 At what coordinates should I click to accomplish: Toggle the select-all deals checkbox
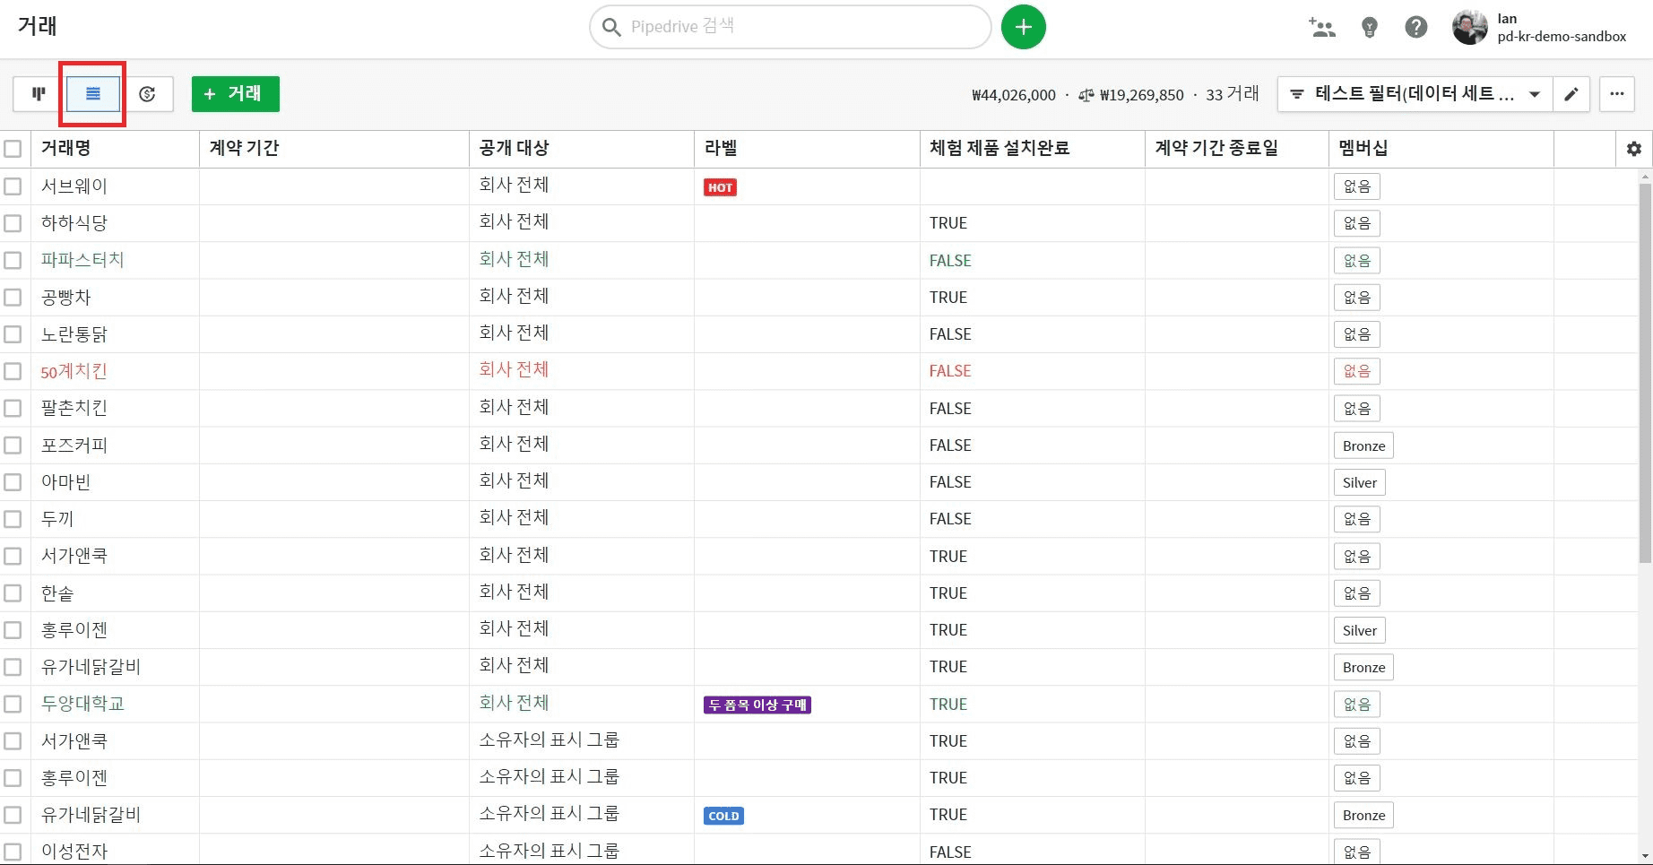[13, 149]
